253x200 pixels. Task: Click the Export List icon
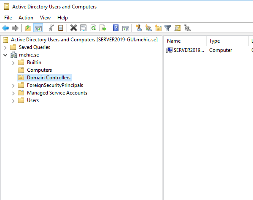tap(103, 28)
